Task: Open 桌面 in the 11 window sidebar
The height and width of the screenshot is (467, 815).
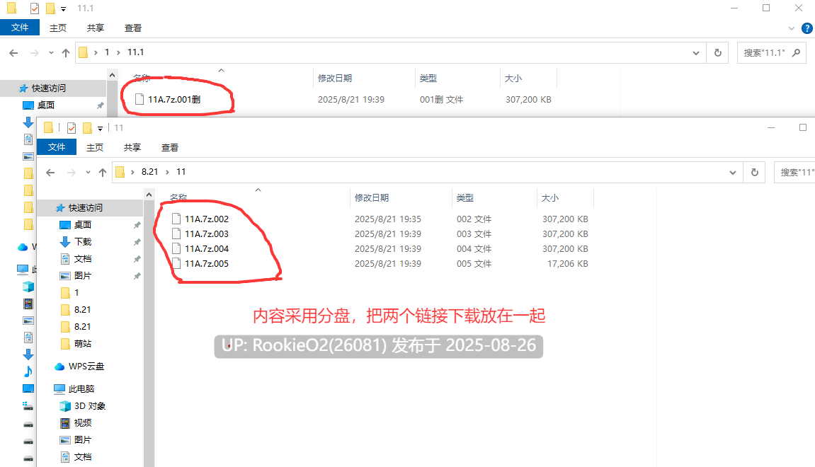Action: pyautogui.click(x=83, y=224)
